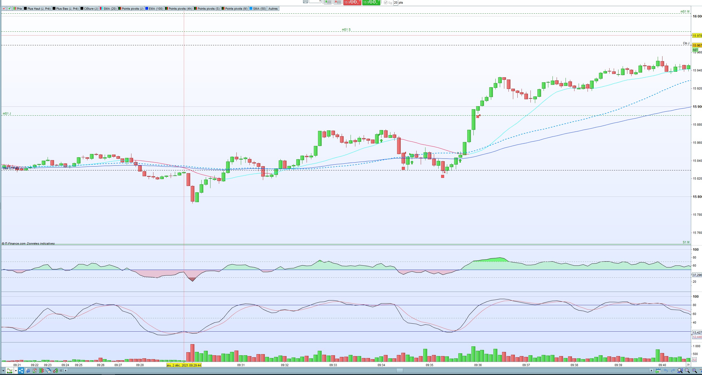Click the horizontal scrollbar thumb
The height and width of the screenshot is (375, 702).
[400, 371]
